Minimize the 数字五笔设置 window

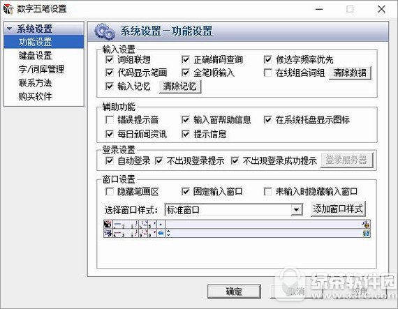pyautogui.click(x=319, y=9)
